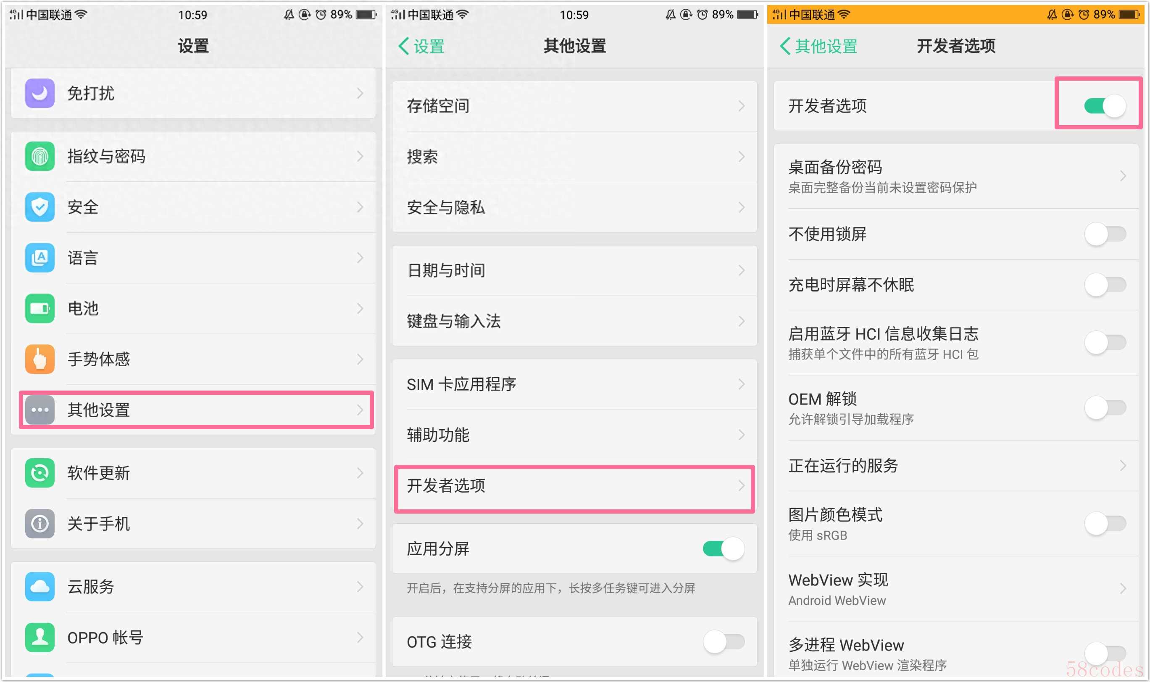The image size is (1150, 682).
Task: Tap the cloud service icon
Action: tap(39, 586)
